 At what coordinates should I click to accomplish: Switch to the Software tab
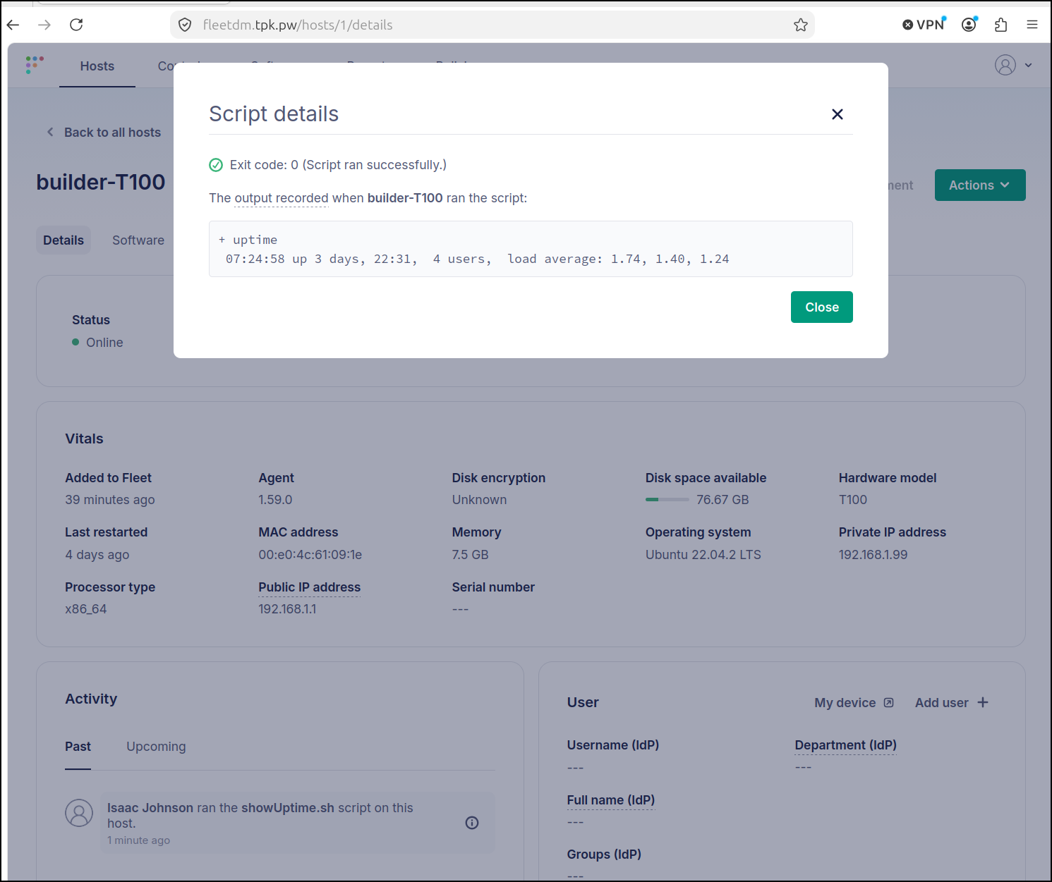point(138,240)
